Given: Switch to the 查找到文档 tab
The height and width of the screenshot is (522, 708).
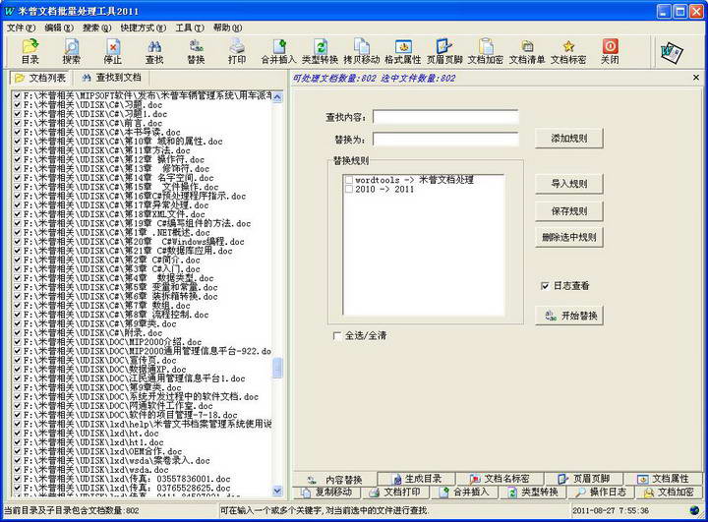Looking at the screenshot, I should 111,78.
